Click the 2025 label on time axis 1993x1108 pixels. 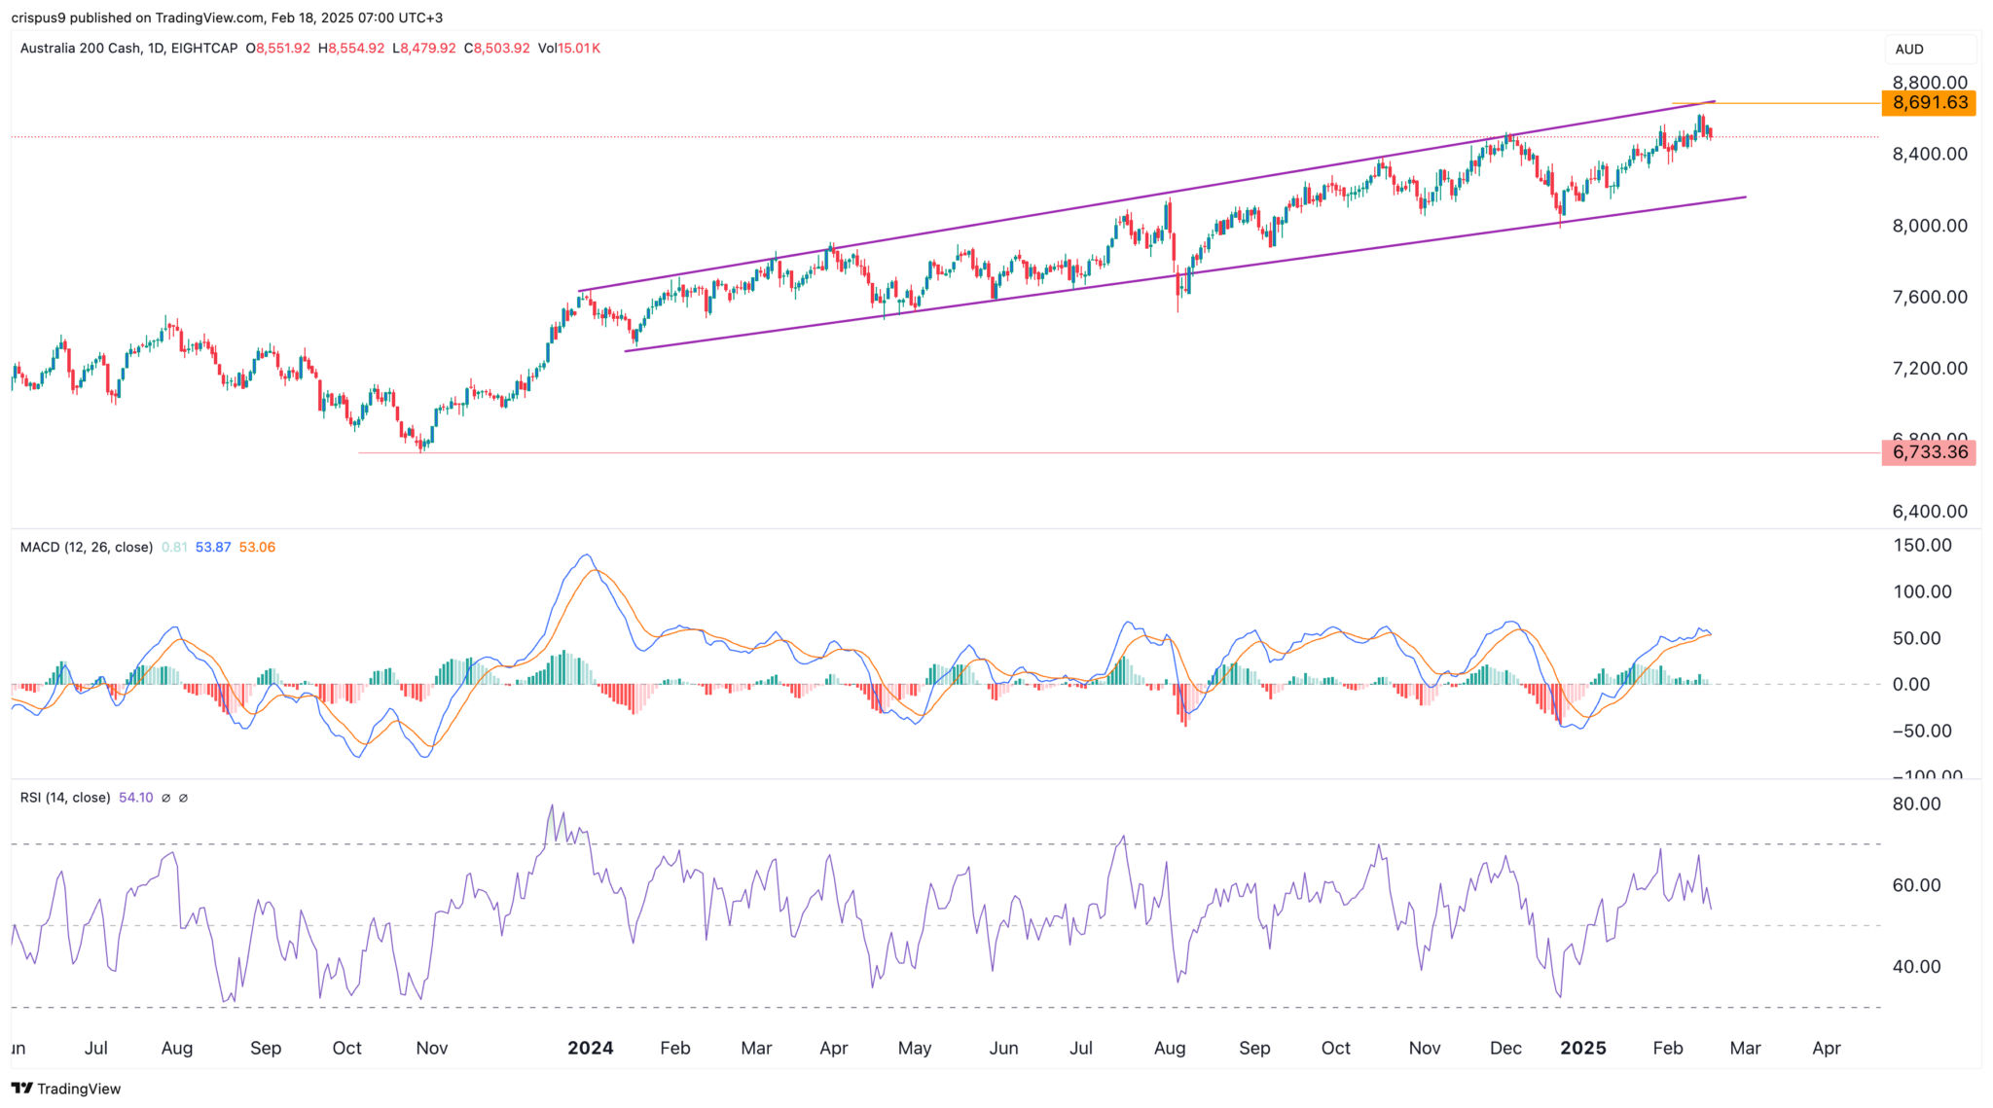point(1582,1048)
